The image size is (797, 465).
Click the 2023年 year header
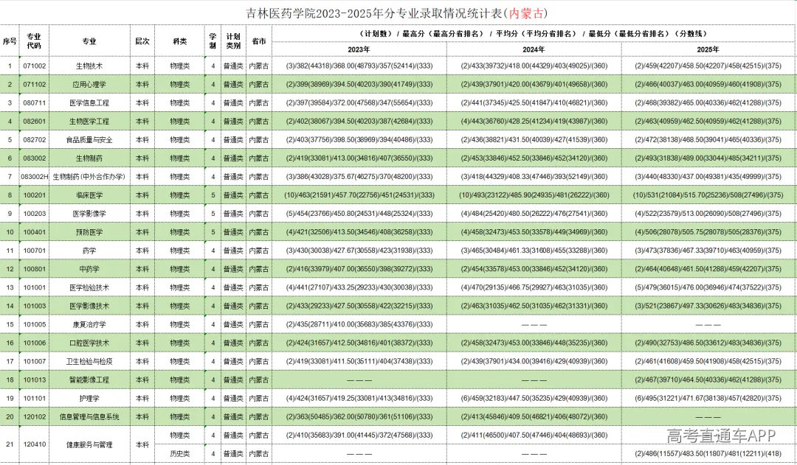[359, 49]
